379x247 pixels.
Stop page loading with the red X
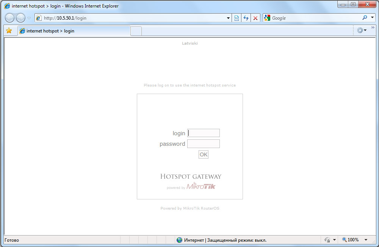click(255, 18)
